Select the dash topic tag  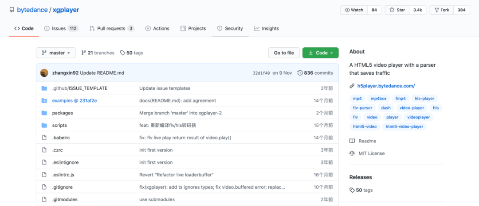pyautogui.click(x=386, y=108)
